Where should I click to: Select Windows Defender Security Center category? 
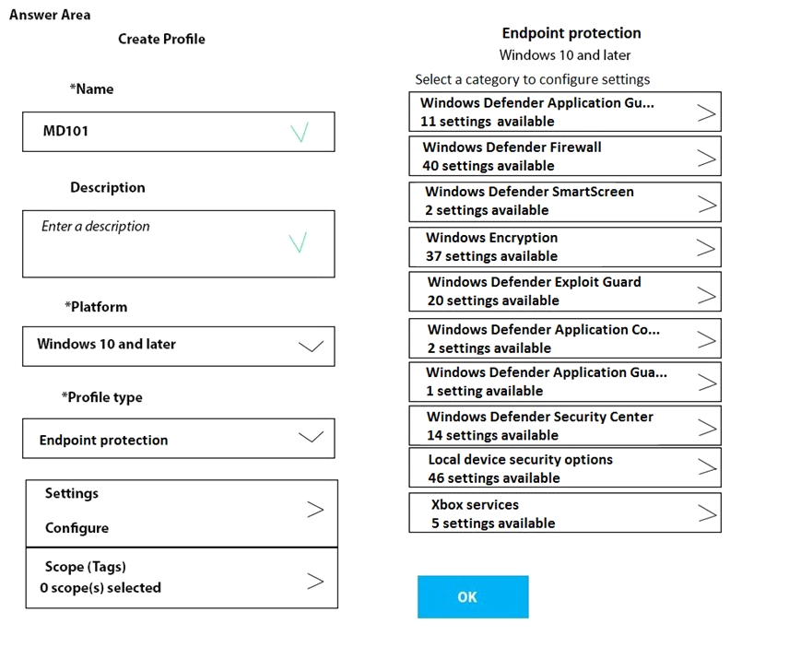[x=565, y=426]
